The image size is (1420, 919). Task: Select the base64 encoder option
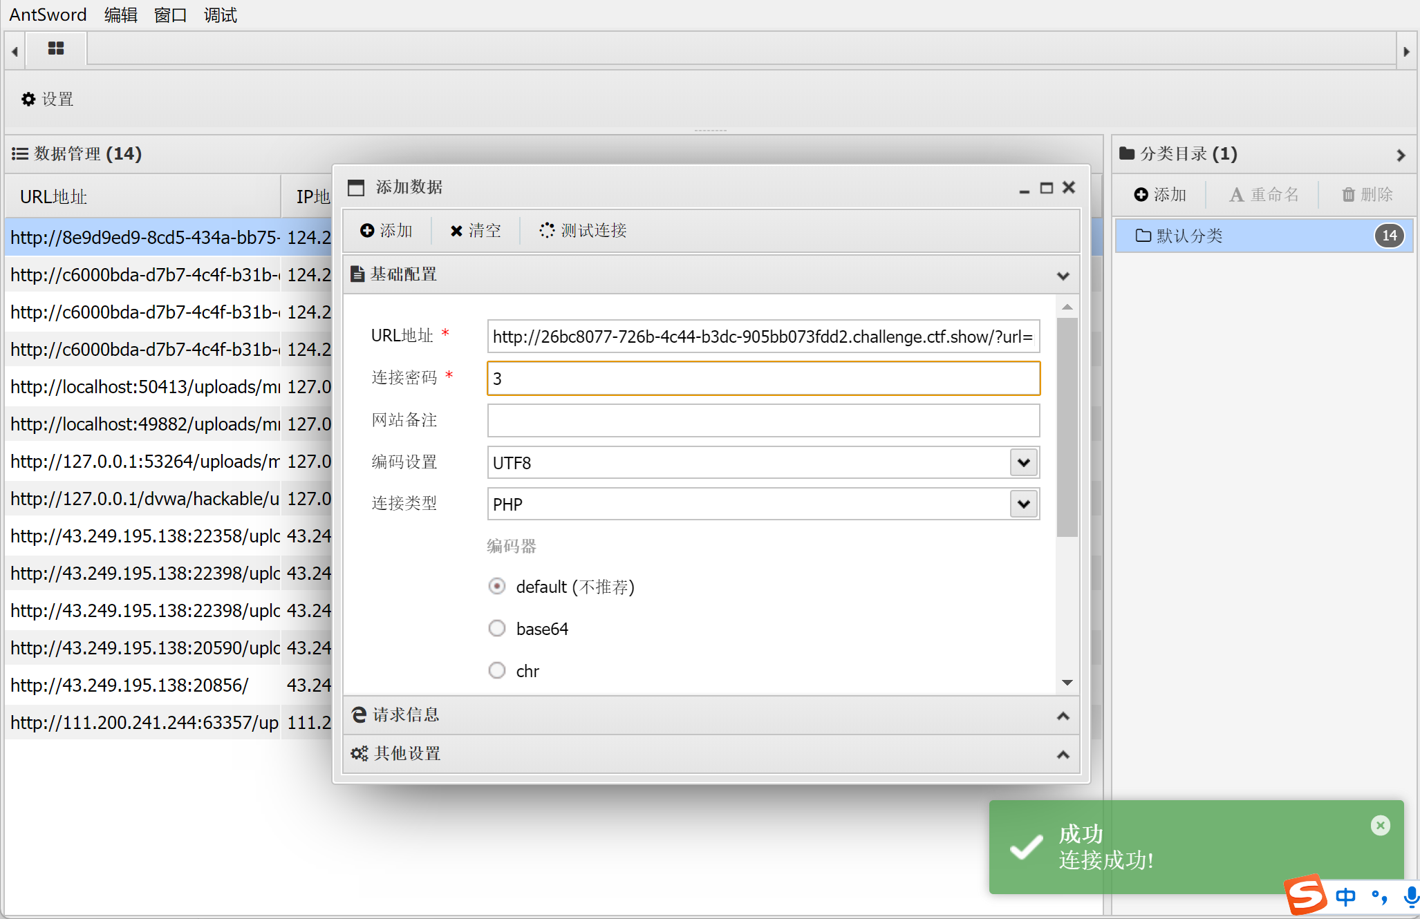point(497,629)
